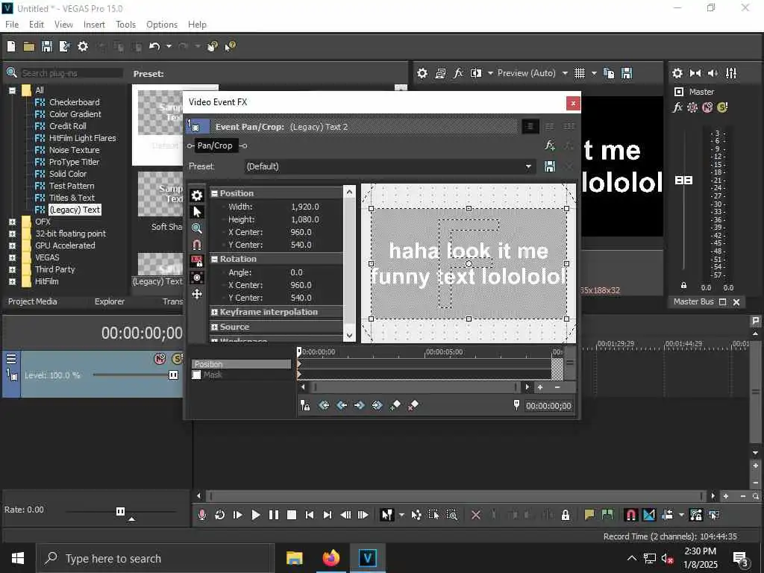Copy the preview snapshot to clipboard
This screenshot has height=573, width=764.
(609, 73)
